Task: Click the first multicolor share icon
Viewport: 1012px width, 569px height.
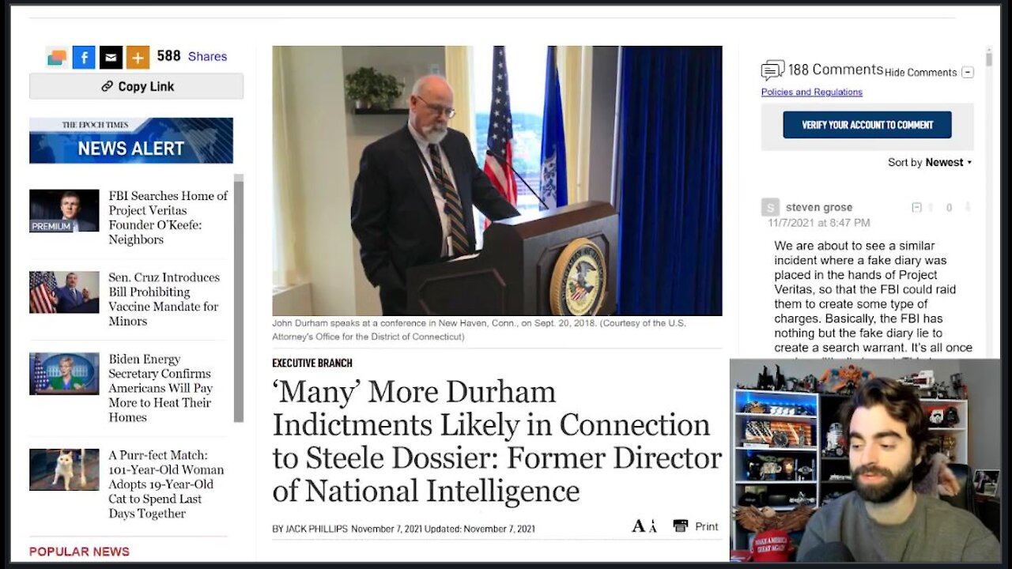Action: point(57,57)
